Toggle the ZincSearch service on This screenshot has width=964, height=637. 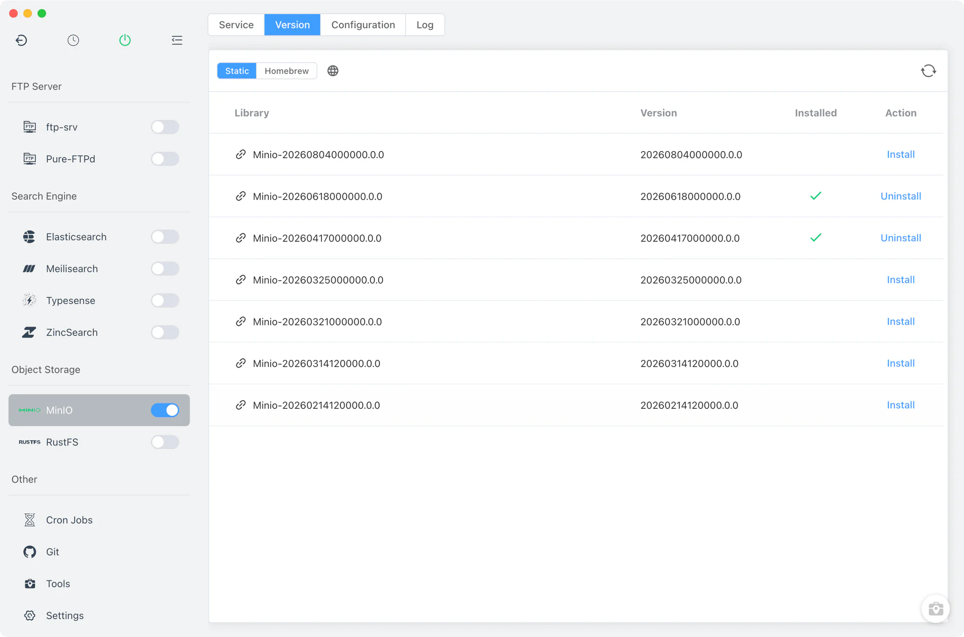(x=165, y=332)
